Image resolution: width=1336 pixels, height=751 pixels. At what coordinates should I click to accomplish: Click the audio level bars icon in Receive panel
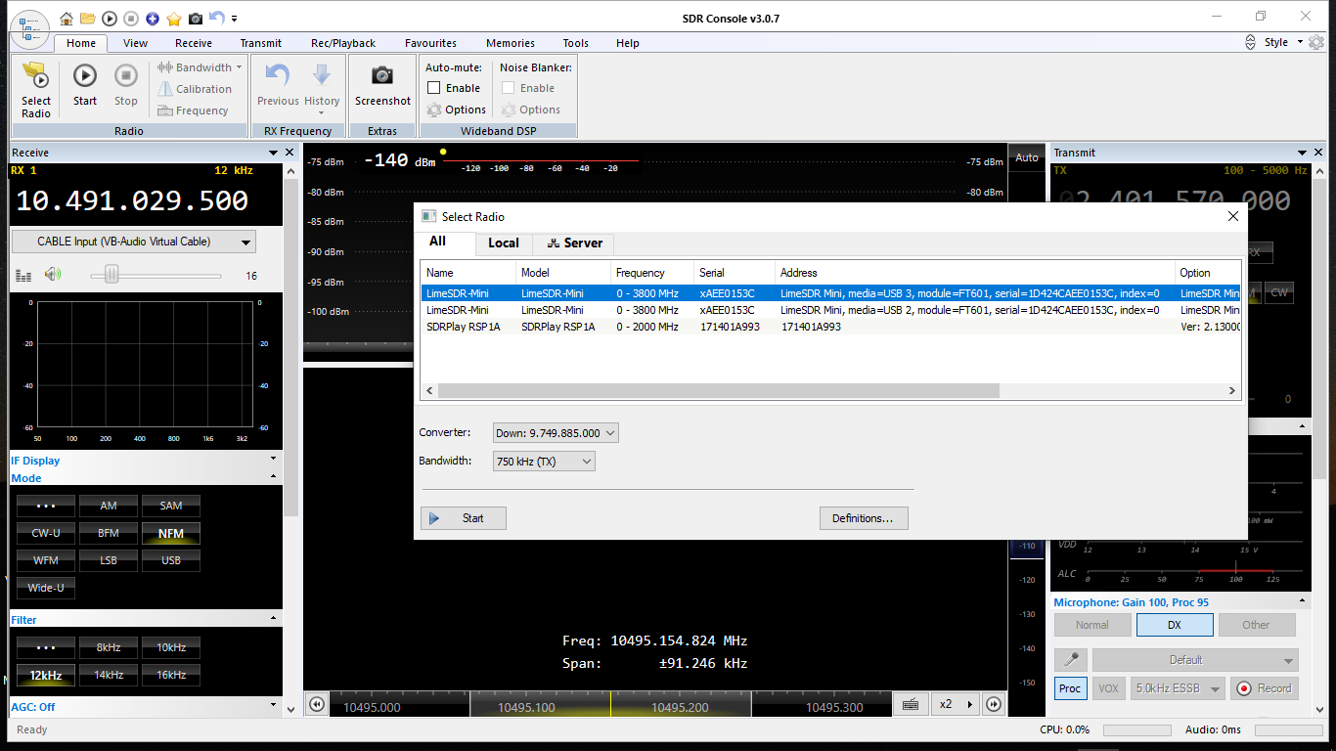(x=23, y=276)
